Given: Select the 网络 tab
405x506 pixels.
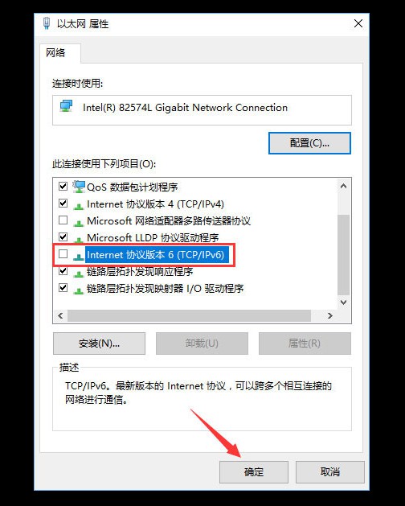Looking at the screenshot, I should click(x=55, y=52).
